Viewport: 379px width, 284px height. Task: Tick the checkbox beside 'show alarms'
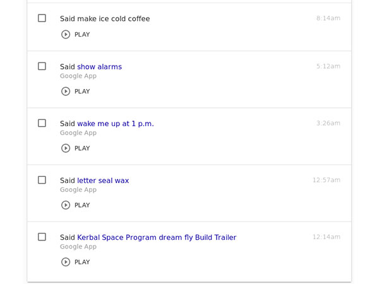[x=42, y=66]
